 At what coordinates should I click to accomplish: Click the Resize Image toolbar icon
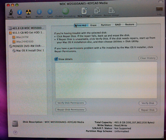[111, 10]
